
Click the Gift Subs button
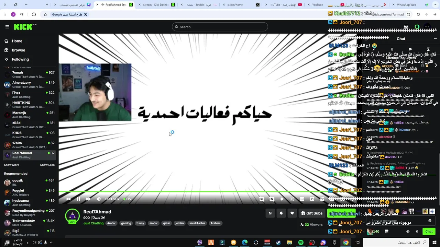pos(312,213)
